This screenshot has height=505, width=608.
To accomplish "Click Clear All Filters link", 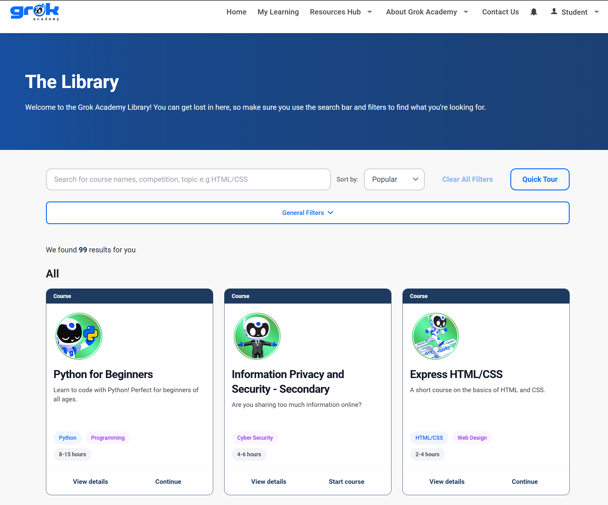I will [467, 179].
